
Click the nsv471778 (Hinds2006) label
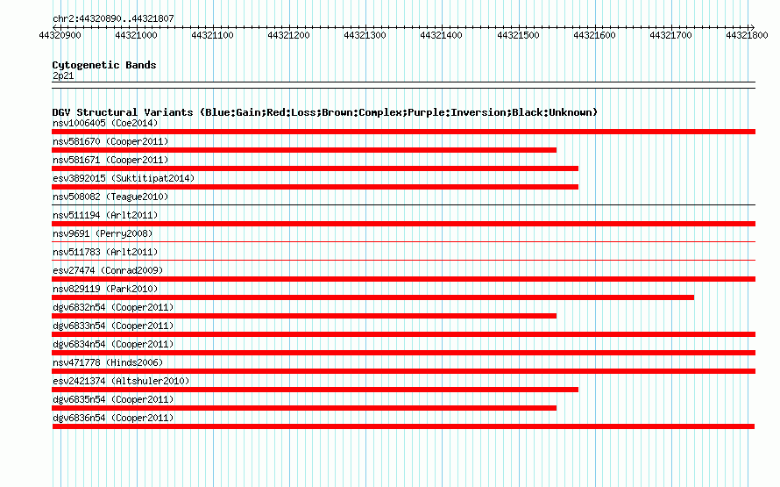click(108, 362)
